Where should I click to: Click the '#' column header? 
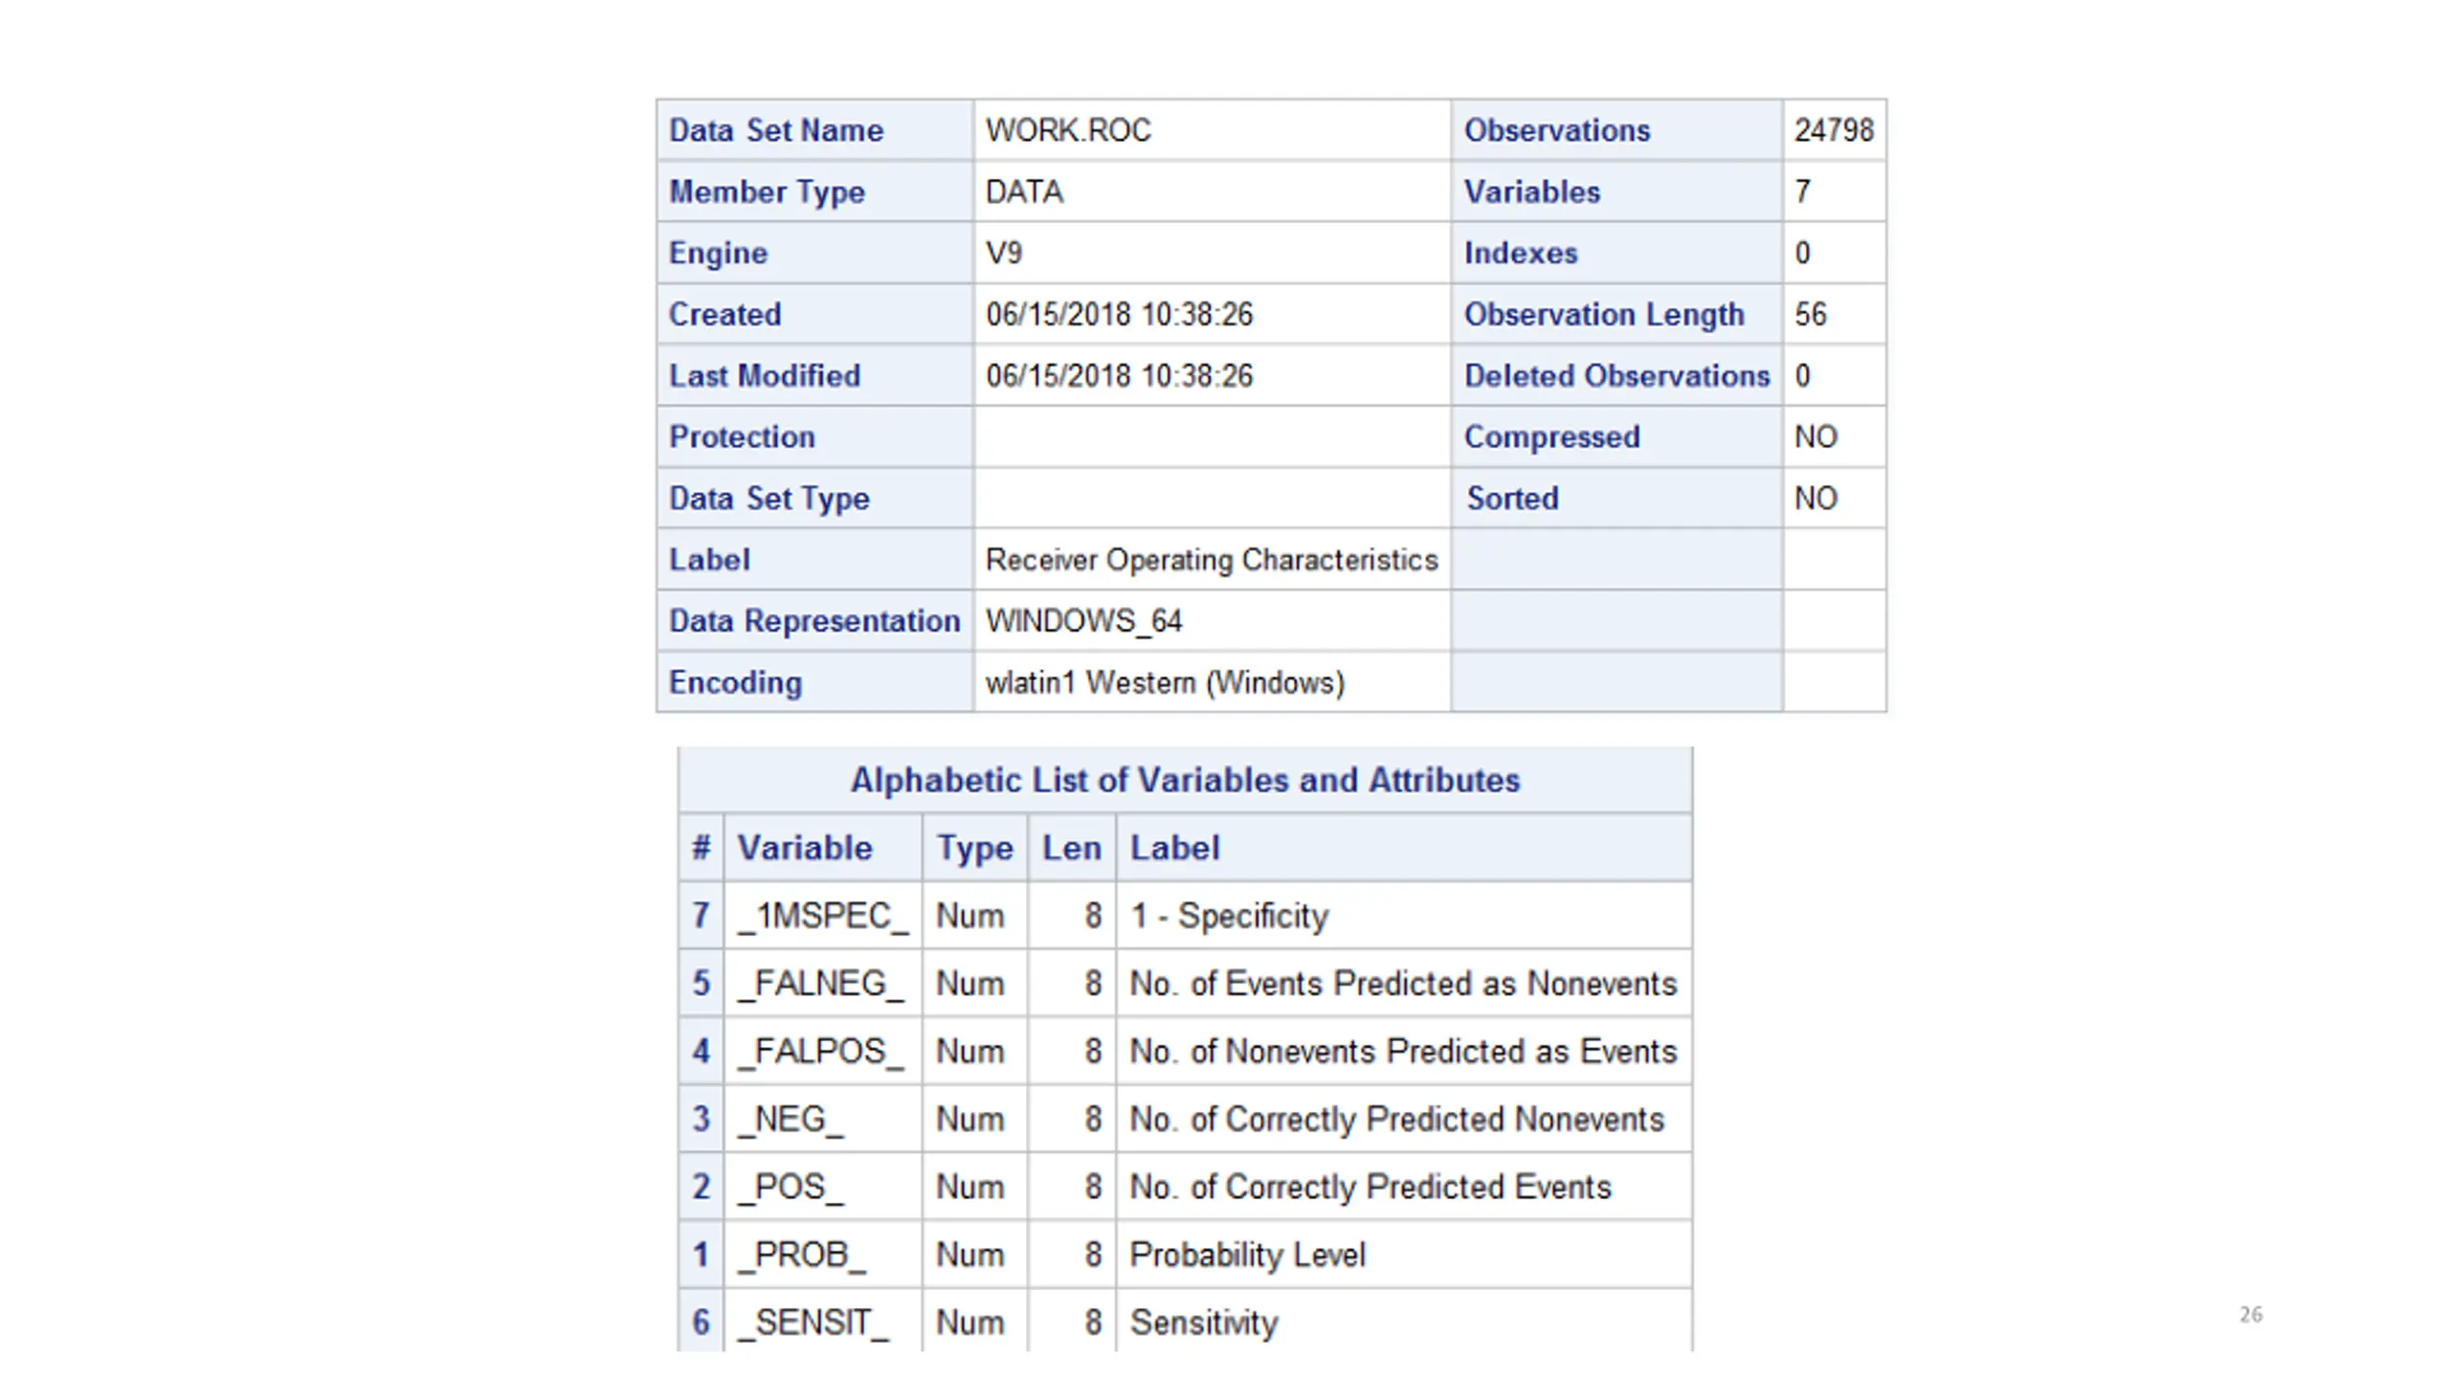coord(702,848)
